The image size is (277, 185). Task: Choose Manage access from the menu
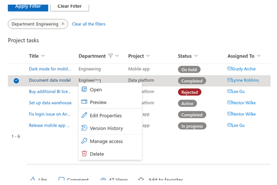click(x=110, y=141)
